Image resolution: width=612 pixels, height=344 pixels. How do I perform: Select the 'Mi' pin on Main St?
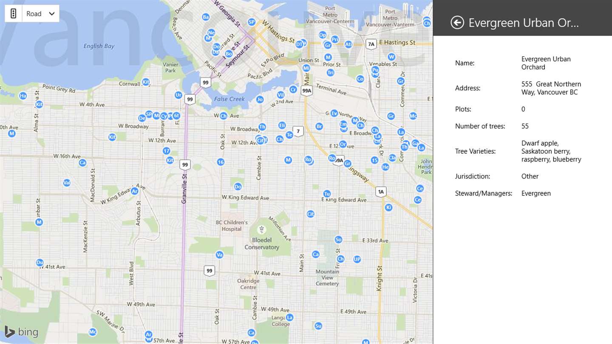(x=306, y=68)
